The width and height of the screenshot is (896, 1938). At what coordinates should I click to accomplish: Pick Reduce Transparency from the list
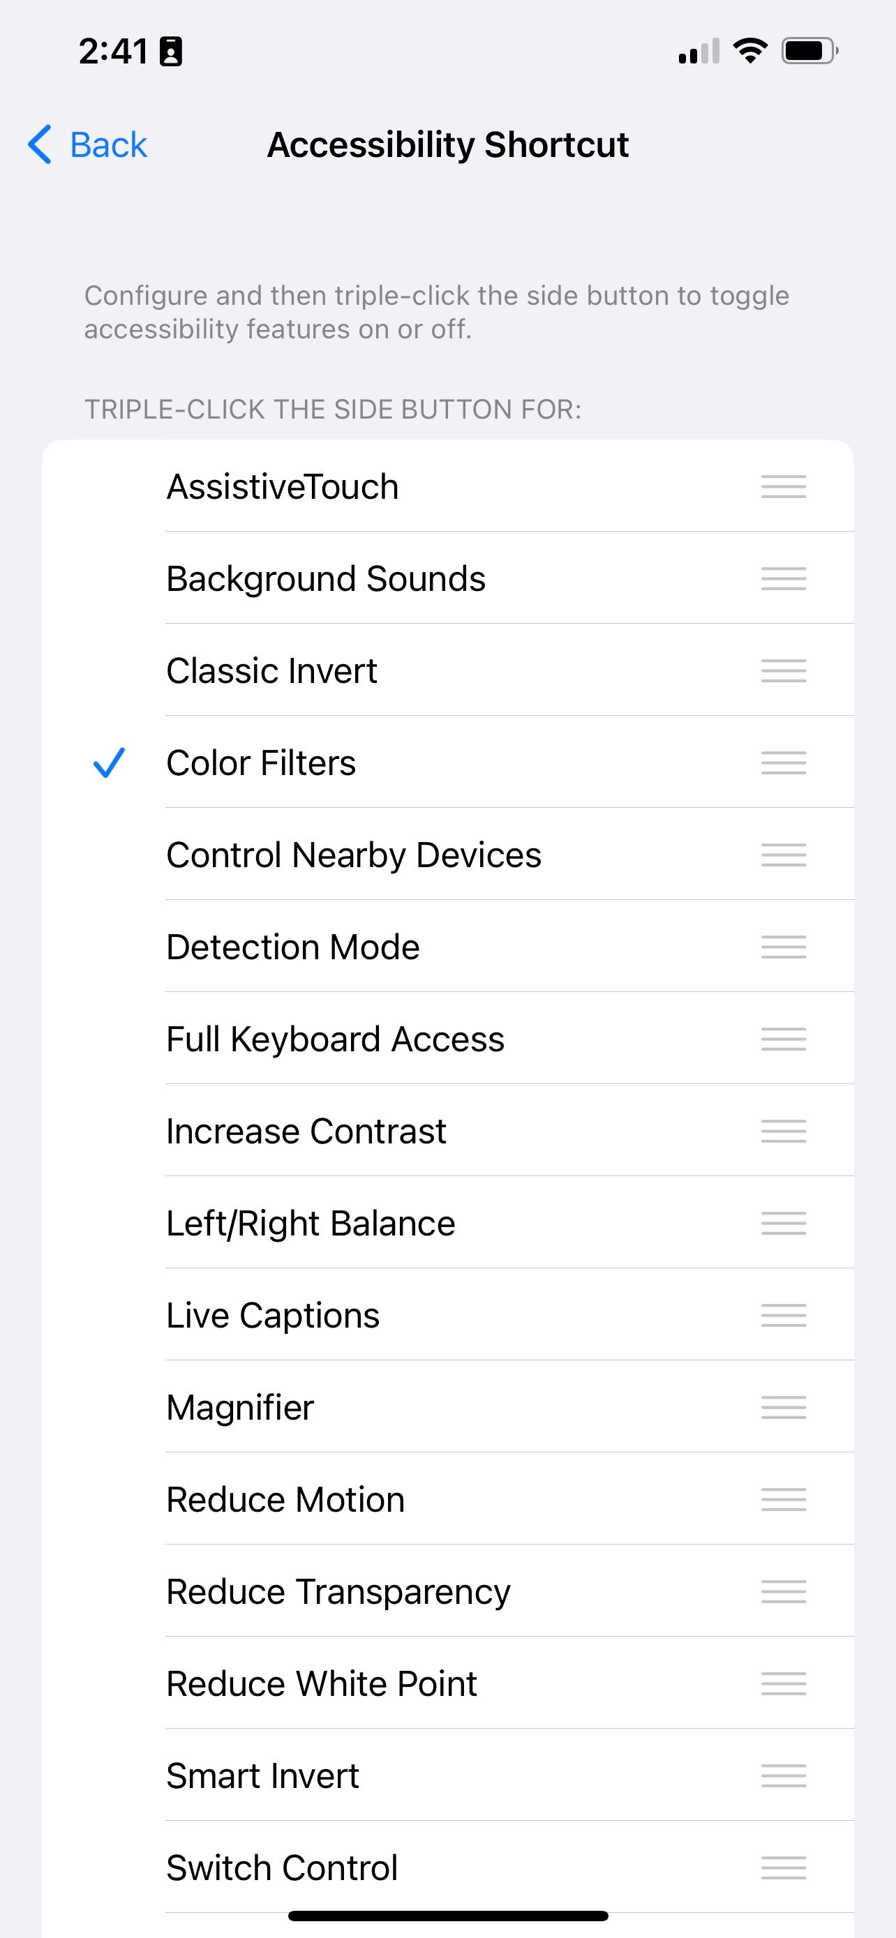pyautogui.click(x=338, y=1592)
